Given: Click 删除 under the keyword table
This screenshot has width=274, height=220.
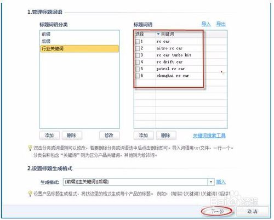Looking at the screenshot, I should point(166,136).
